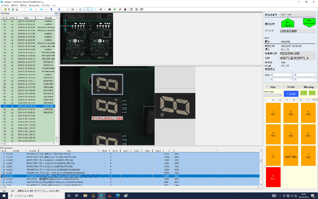The image size is (318, 199).
Task: Click the blue right arrow toolbar icon
Action: 41,9
